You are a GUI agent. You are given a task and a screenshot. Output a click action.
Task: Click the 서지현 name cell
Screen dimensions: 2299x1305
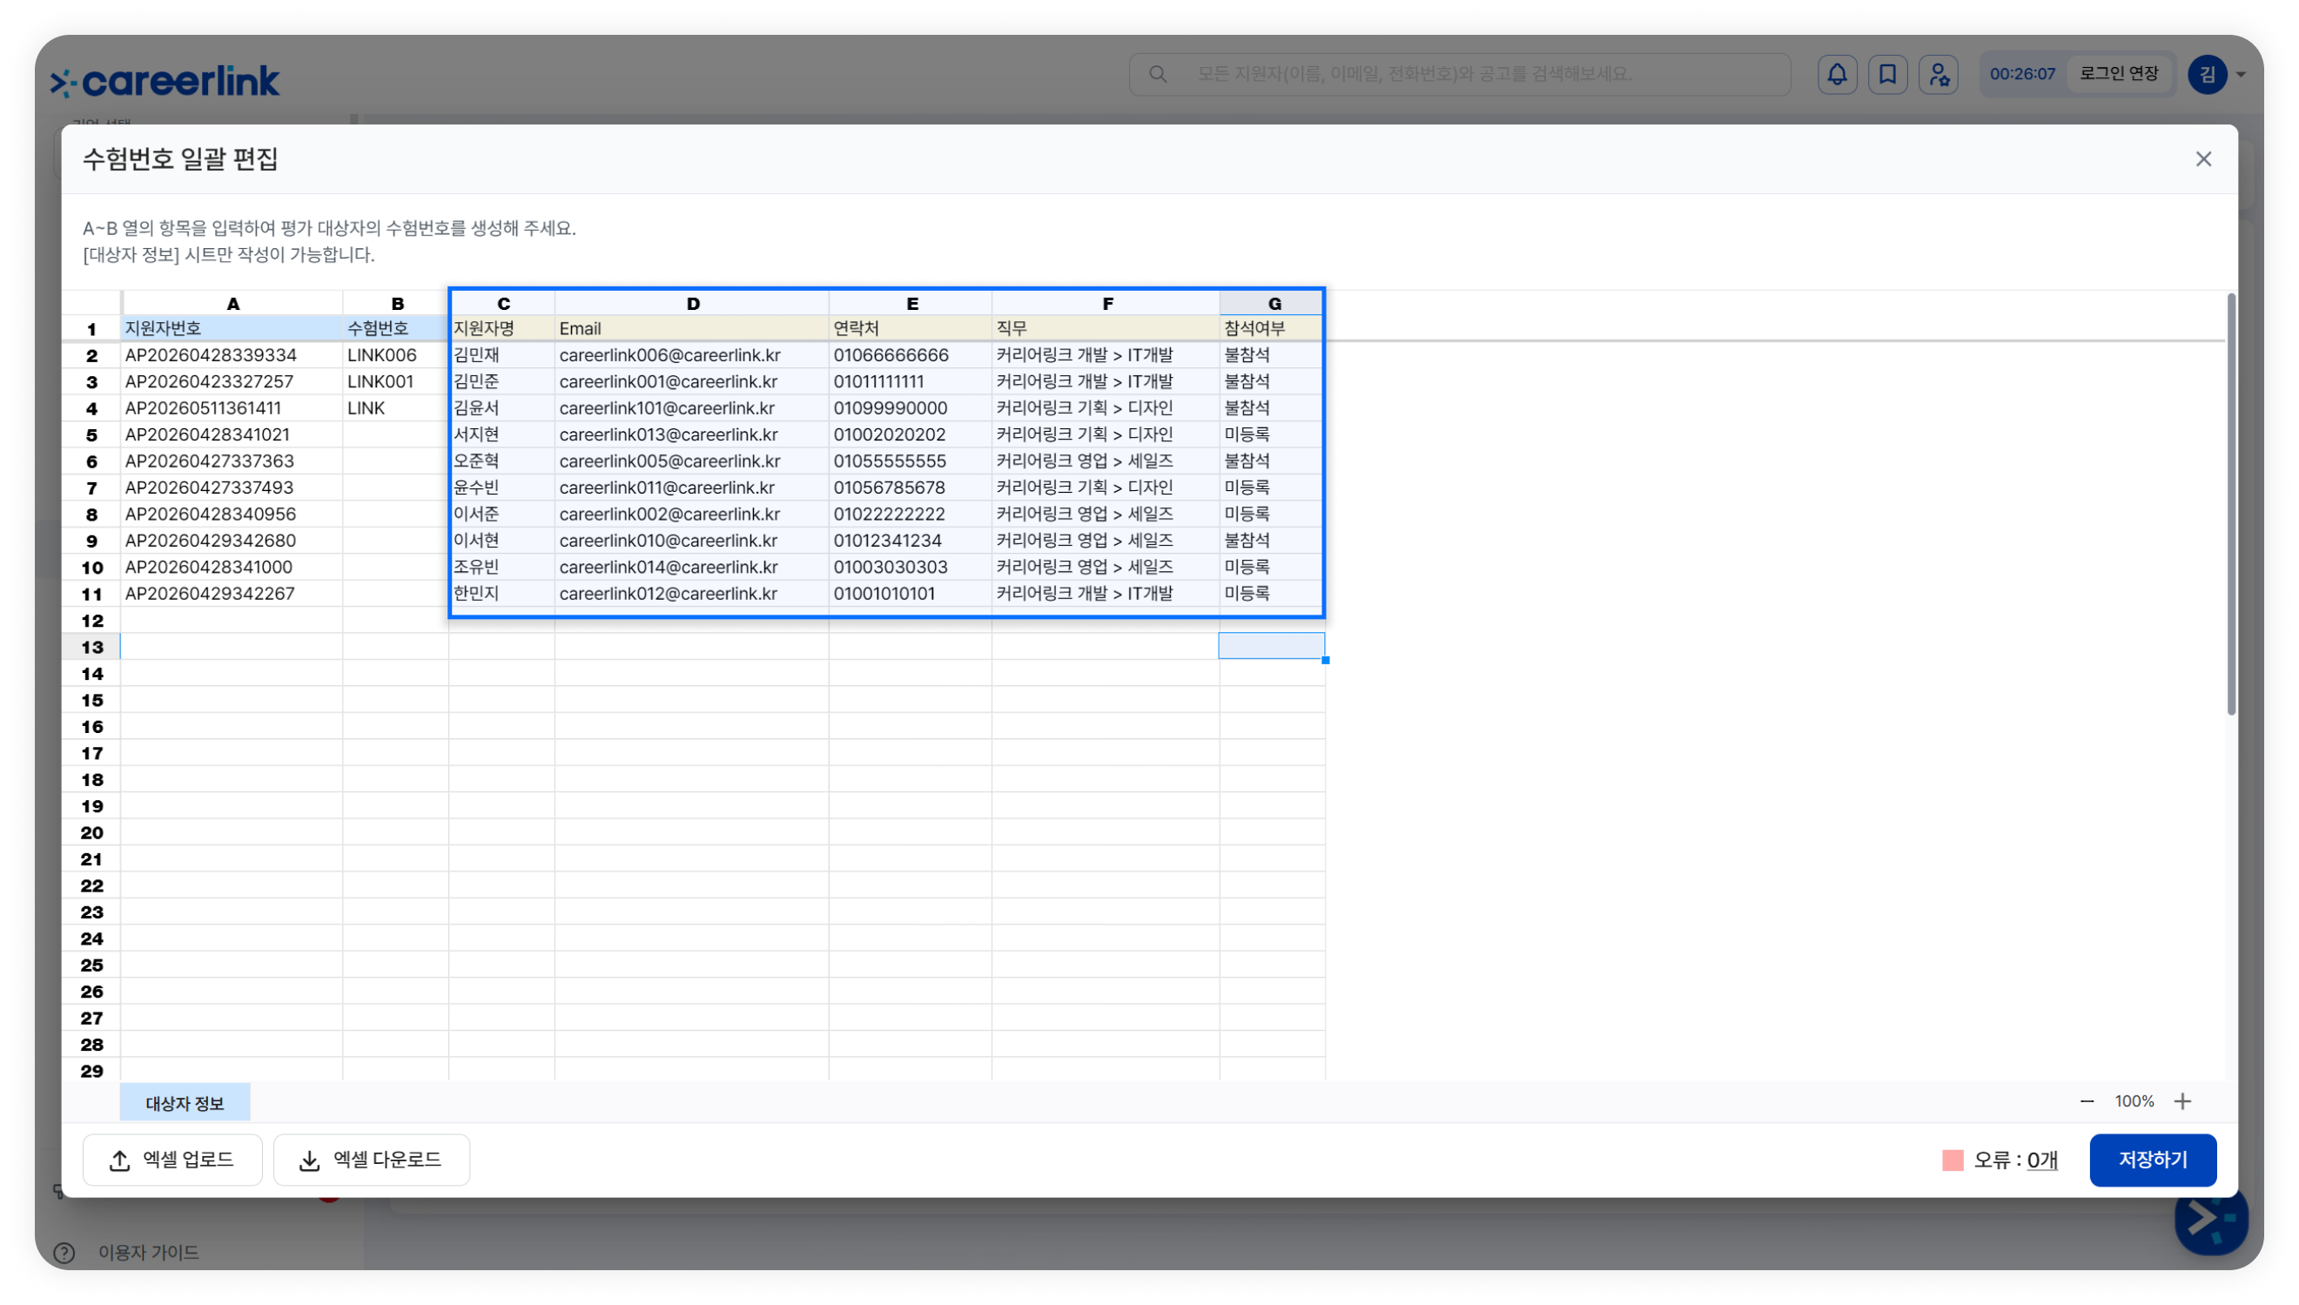tap(502, 434)
